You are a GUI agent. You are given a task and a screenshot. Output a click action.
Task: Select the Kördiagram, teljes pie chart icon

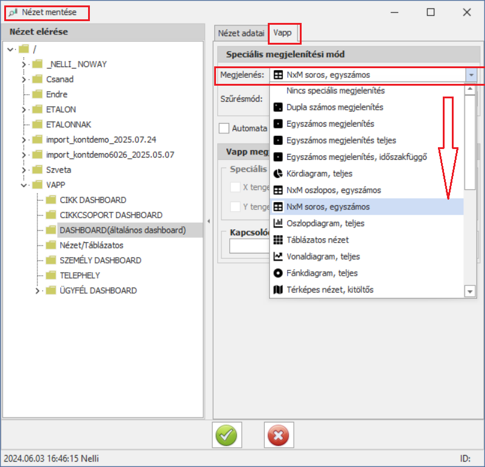278,174
